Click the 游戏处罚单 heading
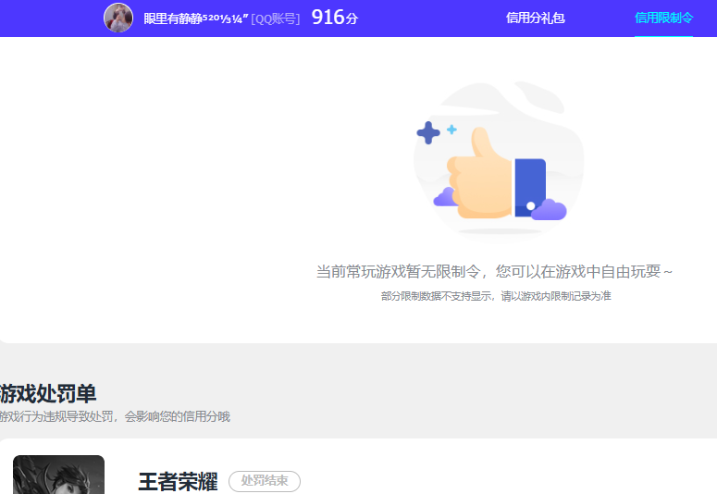The height and width of the screenshot is (494, 717). tap(48, 394)
